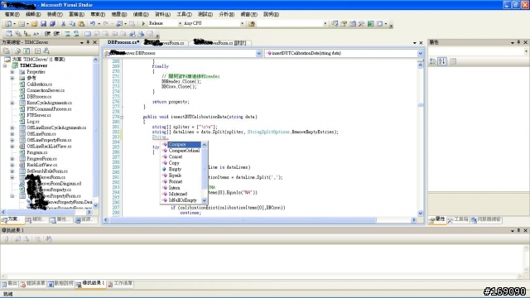Click the Open File folder icon
This screenshot has height=298, width=530.
click(35, 24)
